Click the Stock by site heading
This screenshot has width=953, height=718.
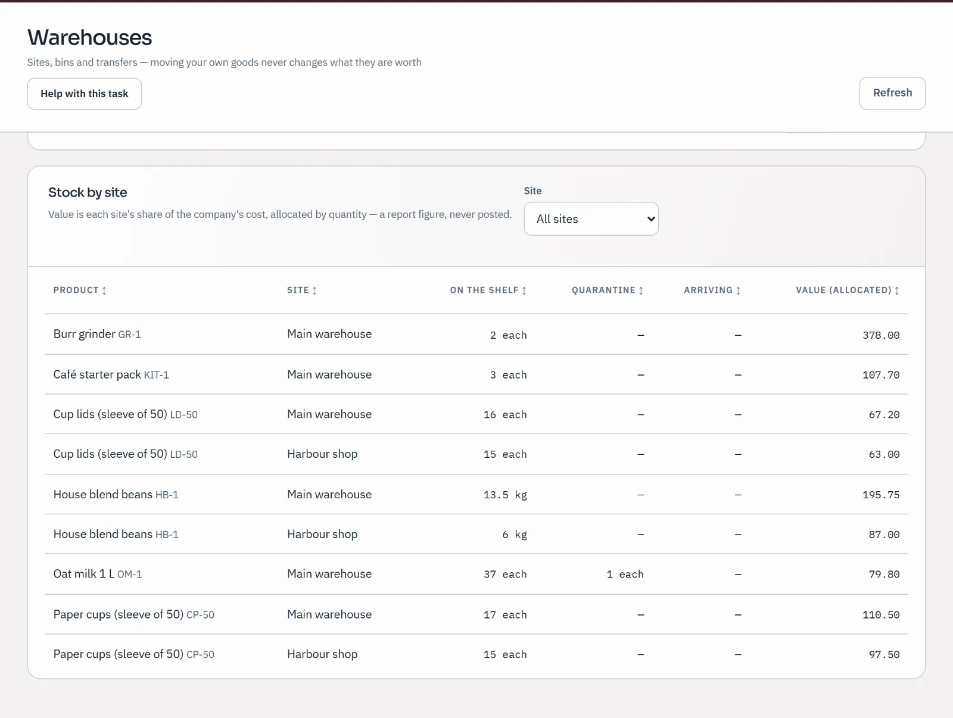tap(88, 192)
